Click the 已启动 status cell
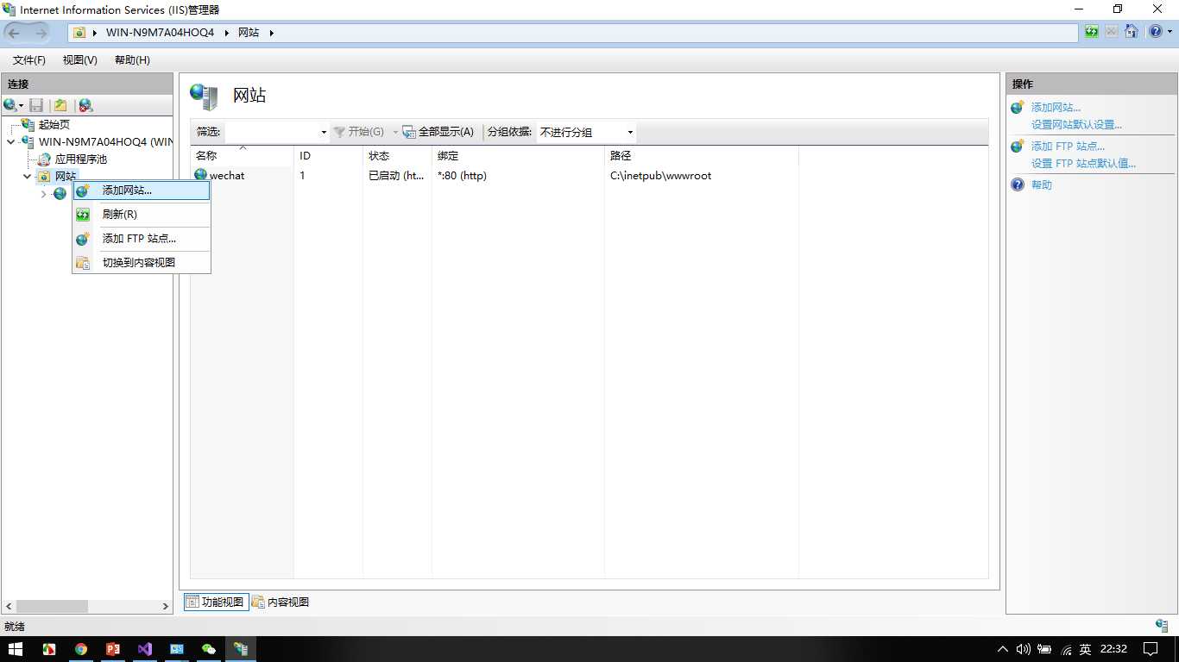This screenshot has height=662, width=1179. 396,176
